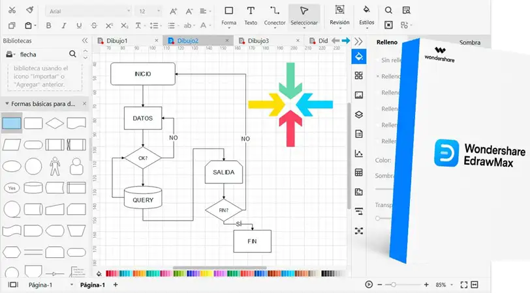Activate the Seleccionar tool
This screenshot has height=293, width=530.
coord(304,16)
